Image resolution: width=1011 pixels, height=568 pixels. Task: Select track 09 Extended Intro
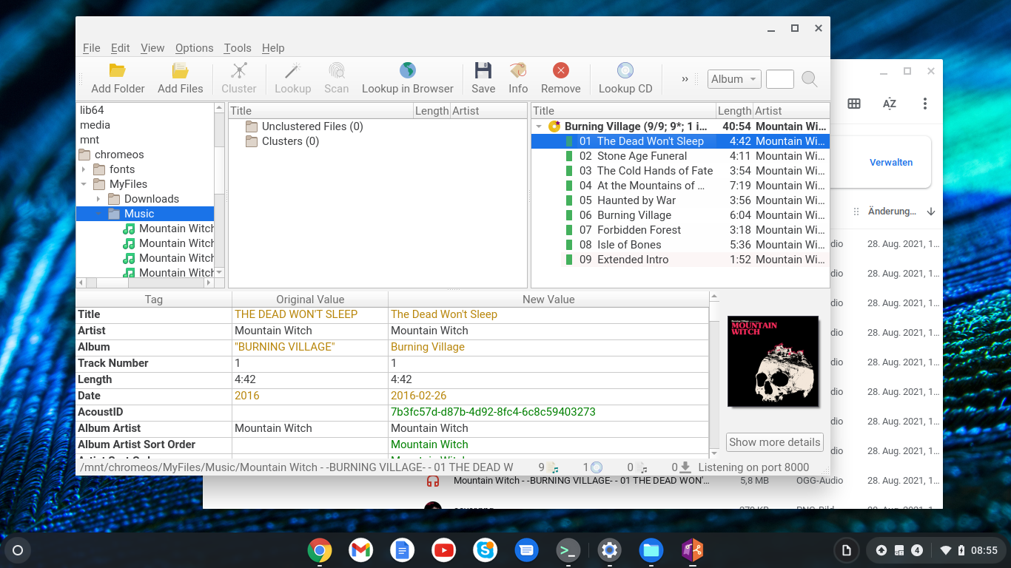click(x=679, y=260)
